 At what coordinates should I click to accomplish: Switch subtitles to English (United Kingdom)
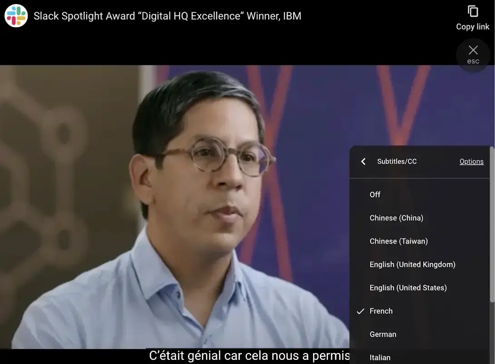[x=412, y=264]
